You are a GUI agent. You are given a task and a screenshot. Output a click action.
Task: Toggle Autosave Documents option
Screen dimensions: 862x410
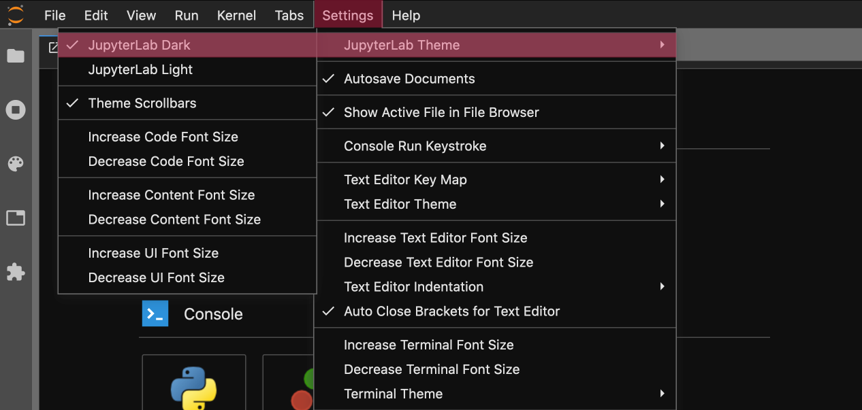pyautogui.click(x=409, y=79)
